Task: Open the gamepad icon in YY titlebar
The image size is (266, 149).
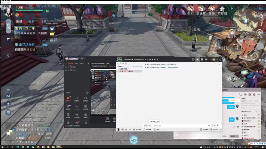Action: pos(206,60)
